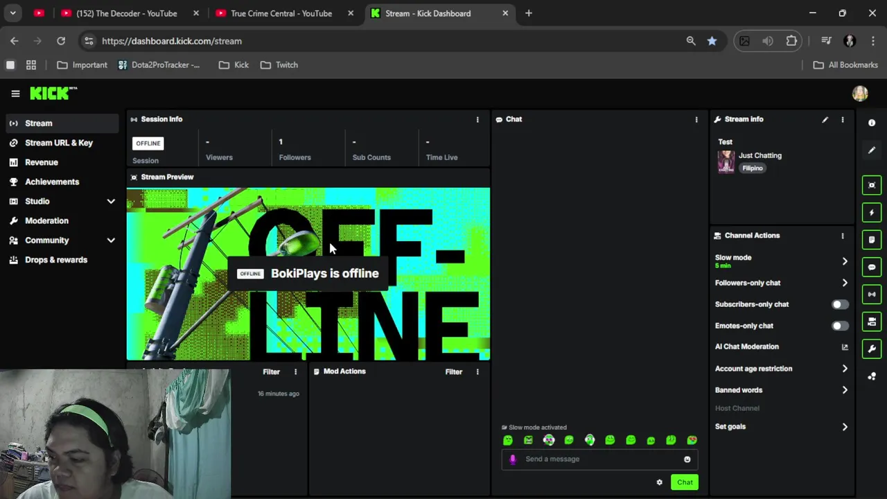
Task: Toggle the wrench widget icon in sidebar
Action: tap(872, 349)
